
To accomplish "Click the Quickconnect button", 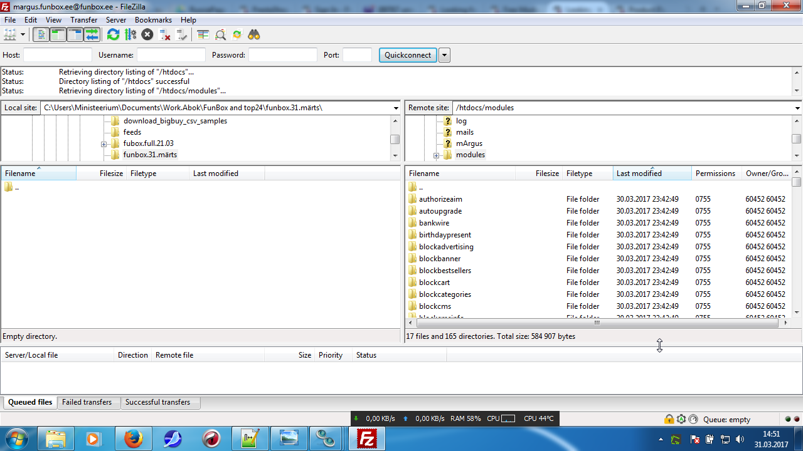I will [408, 55].
